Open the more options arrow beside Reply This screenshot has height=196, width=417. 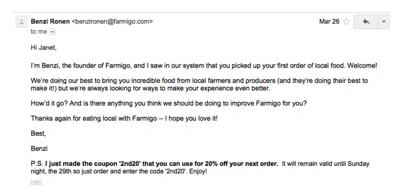tap(384, 22)
